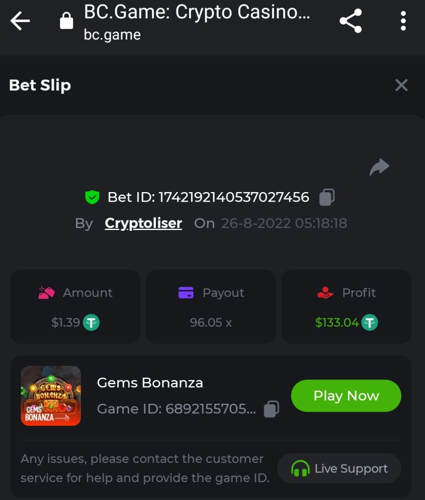The image size is (425, 500).
Task: Tap the Payout card icon
Action: click(186, 292)
